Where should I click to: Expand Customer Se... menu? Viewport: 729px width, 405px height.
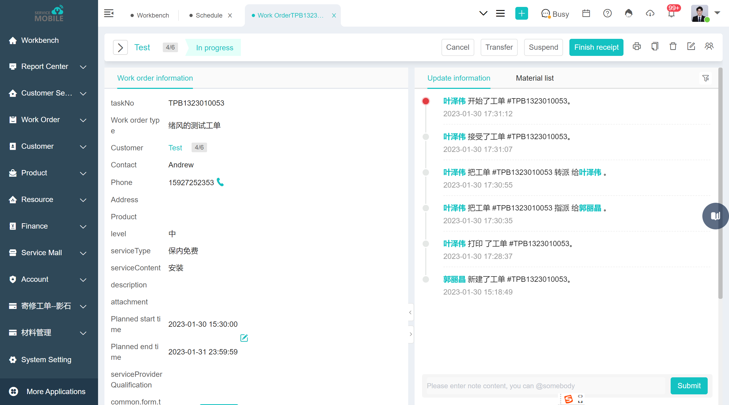pos(83,94)
